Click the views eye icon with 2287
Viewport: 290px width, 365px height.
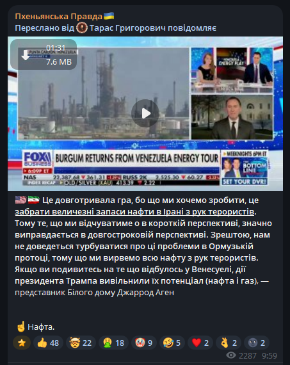point(231,355)
